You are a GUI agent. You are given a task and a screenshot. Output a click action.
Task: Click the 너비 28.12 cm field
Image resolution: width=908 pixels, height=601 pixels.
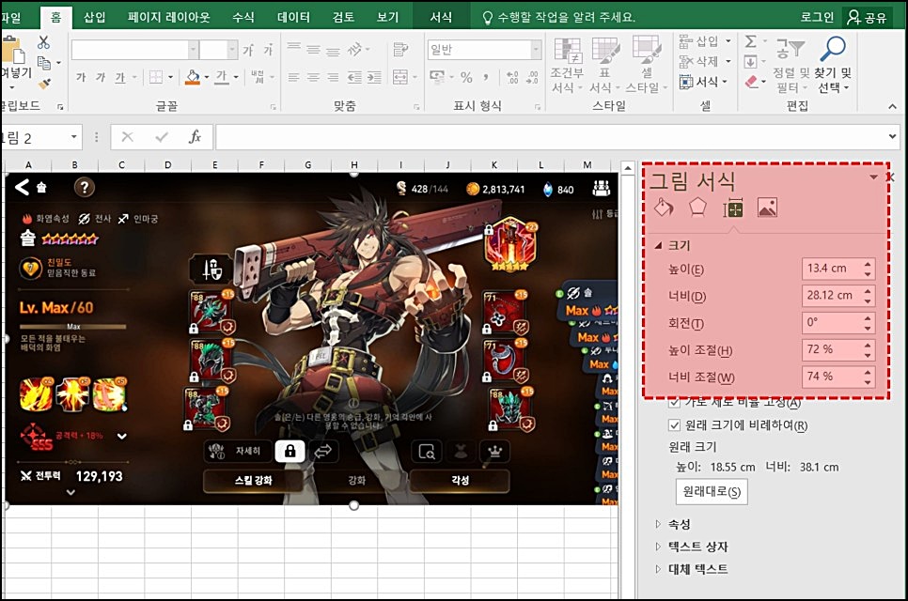click(832, 296)
